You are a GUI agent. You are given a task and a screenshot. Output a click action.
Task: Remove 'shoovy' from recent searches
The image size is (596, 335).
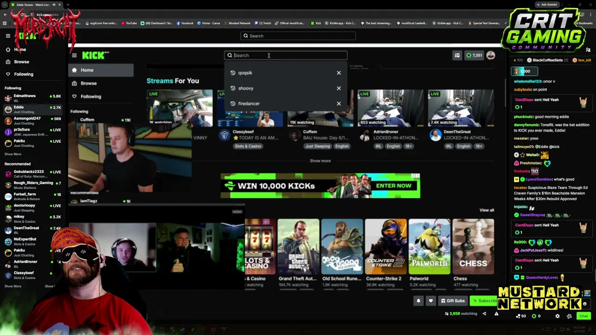point(339,88)
